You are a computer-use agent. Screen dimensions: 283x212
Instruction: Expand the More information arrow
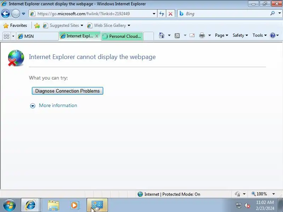click(x=33, y=106)
